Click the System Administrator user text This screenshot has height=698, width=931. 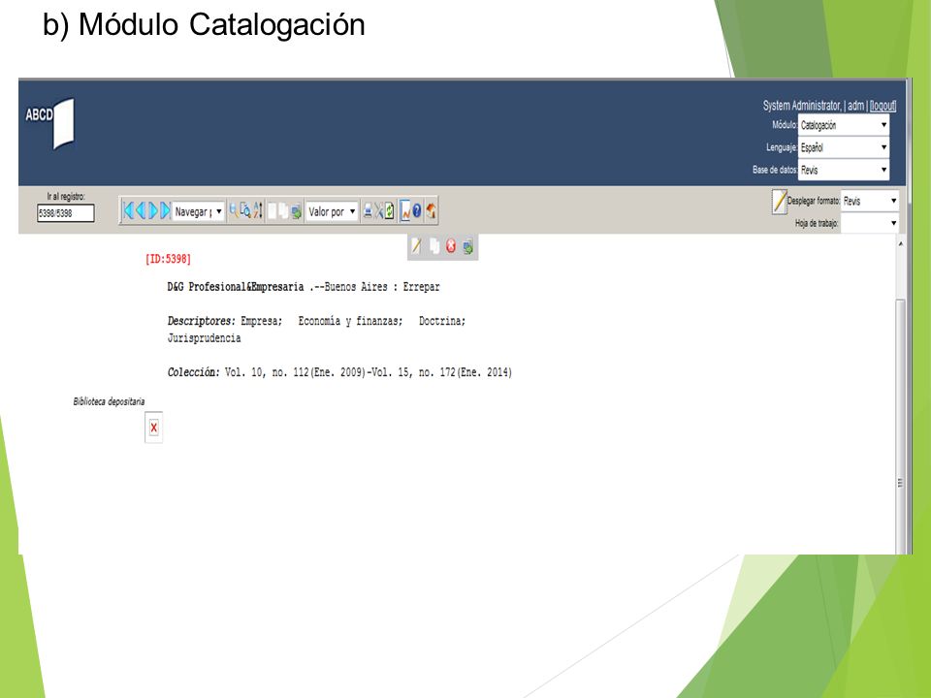coord(802,106)
